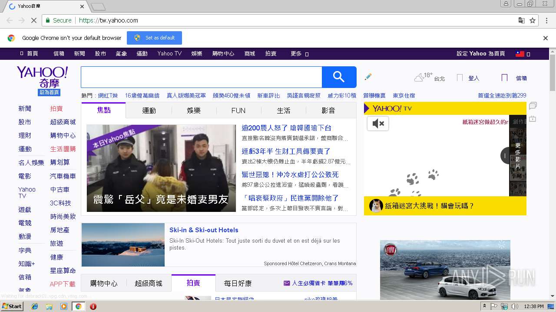Click the blue magnifier search button
Image resolution: width=556 pixels, height=312 pixels.
click(339, 77)
